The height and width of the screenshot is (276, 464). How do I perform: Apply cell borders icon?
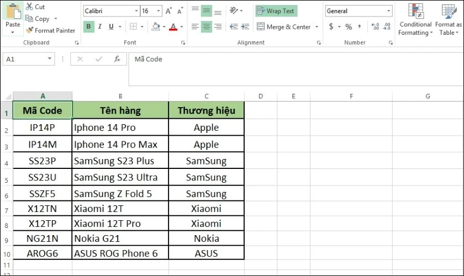pos(134,26)
